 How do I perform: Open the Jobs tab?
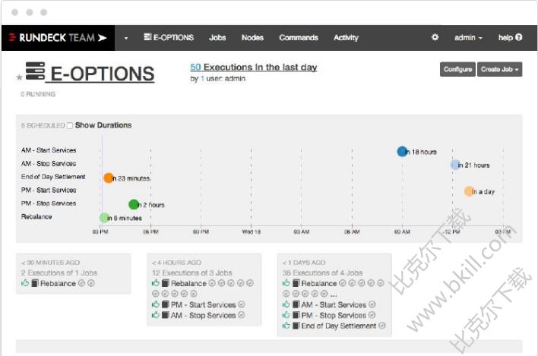[x=217, y=37]
